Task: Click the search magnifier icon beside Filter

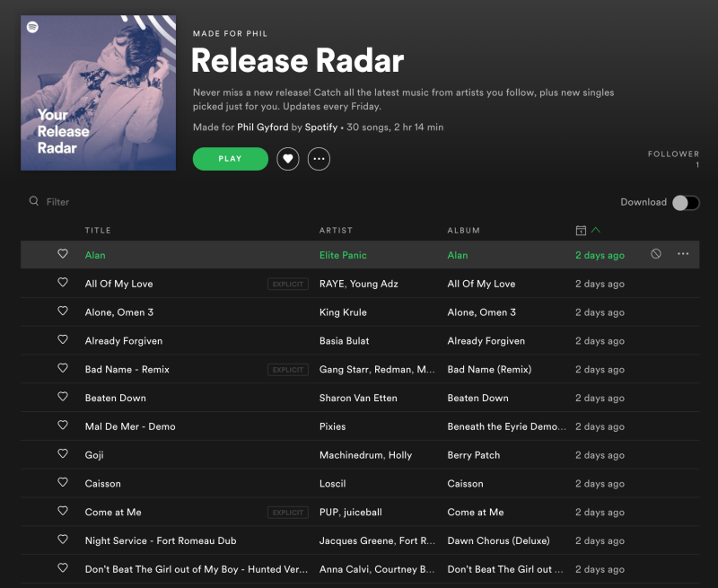Action: coord(34,201)
